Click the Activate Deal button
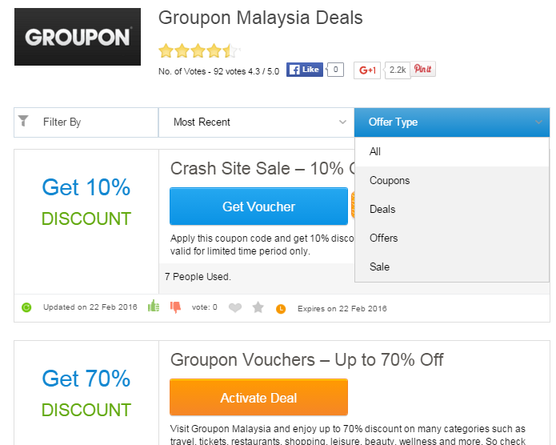The height and width of the screenshot is (445, 556). 258,398
